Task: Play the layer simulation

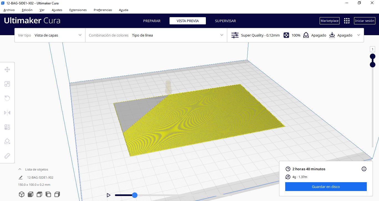Action: (108, 195)
